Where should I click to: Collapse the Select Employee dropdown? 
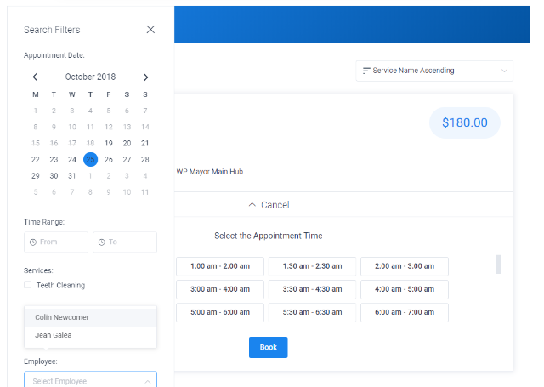[148, 381]
